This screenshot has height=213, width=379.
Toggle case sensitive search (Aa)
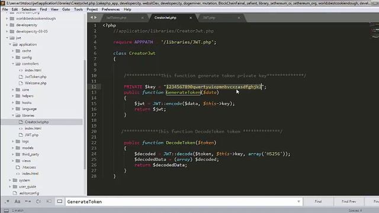click(17, 201)
